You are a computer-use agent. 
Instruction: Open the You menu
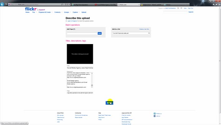33,12
